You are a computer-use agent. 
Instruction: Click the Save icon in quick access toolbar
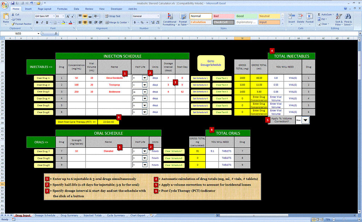coord(13,3)
